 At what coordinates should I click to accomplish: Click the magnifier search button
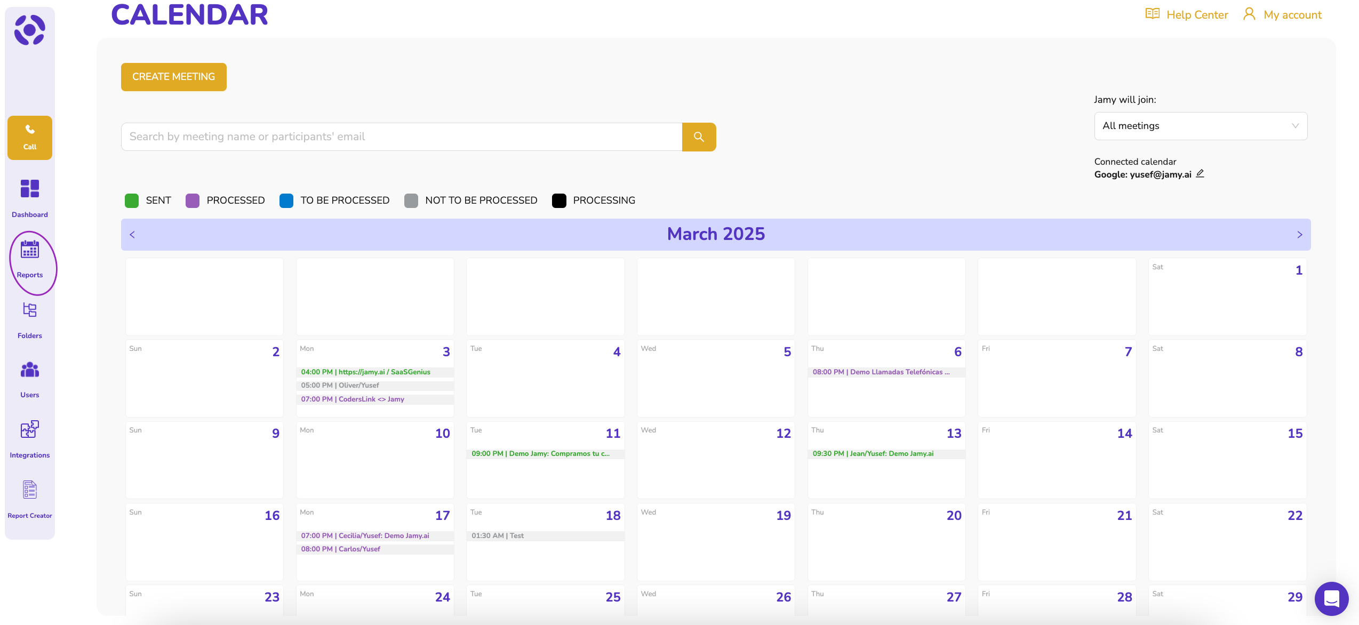coord(699,137)
